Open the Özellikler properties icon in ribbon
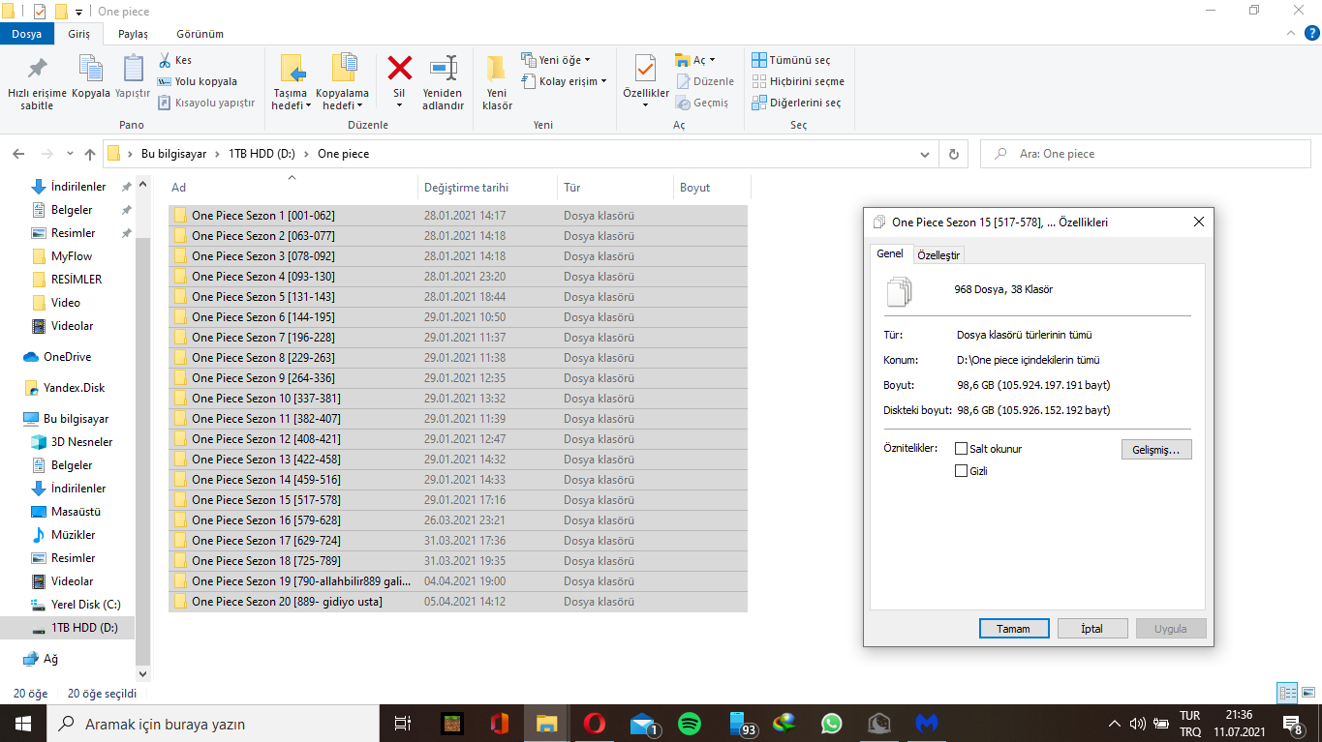Viewport: 1322px width, 742px height. (x=645, y=68)
